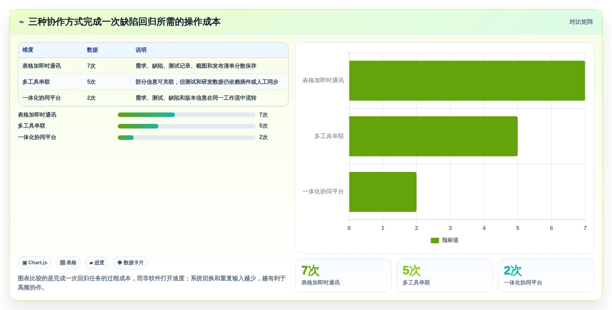The image size is (612, 310).
Task: Click the 2次 cell in the table
Action: 91,98
